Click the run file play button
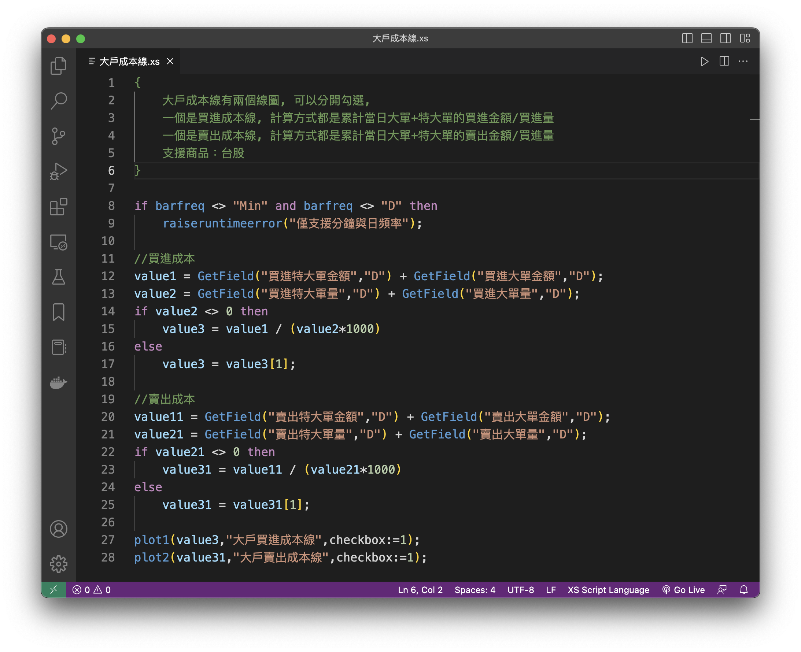The image size is (801, 652). (704, 61)
